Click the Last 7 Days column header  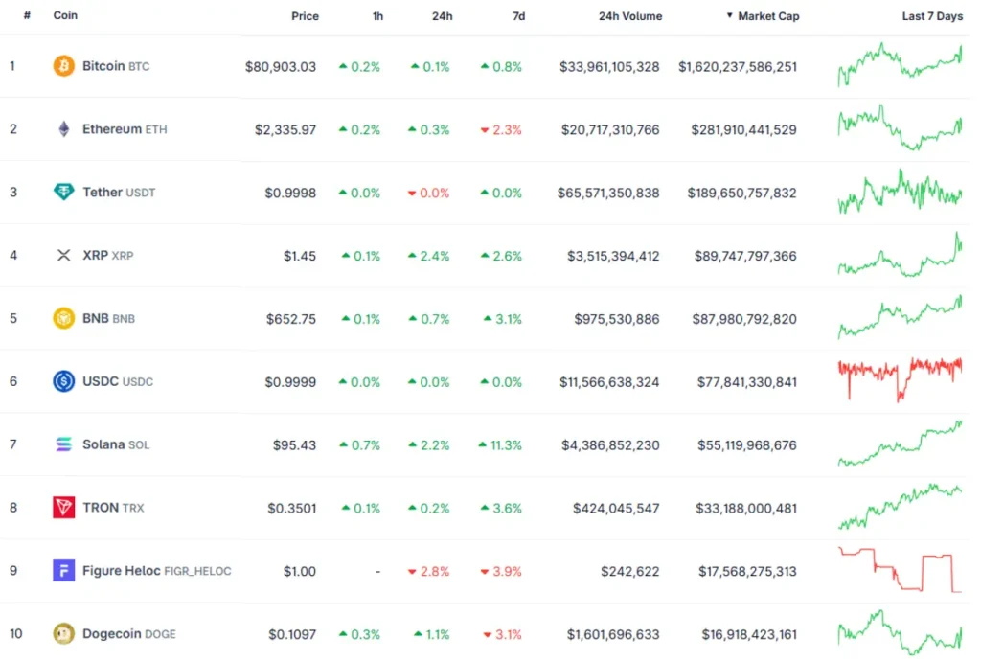click(932, 16)
